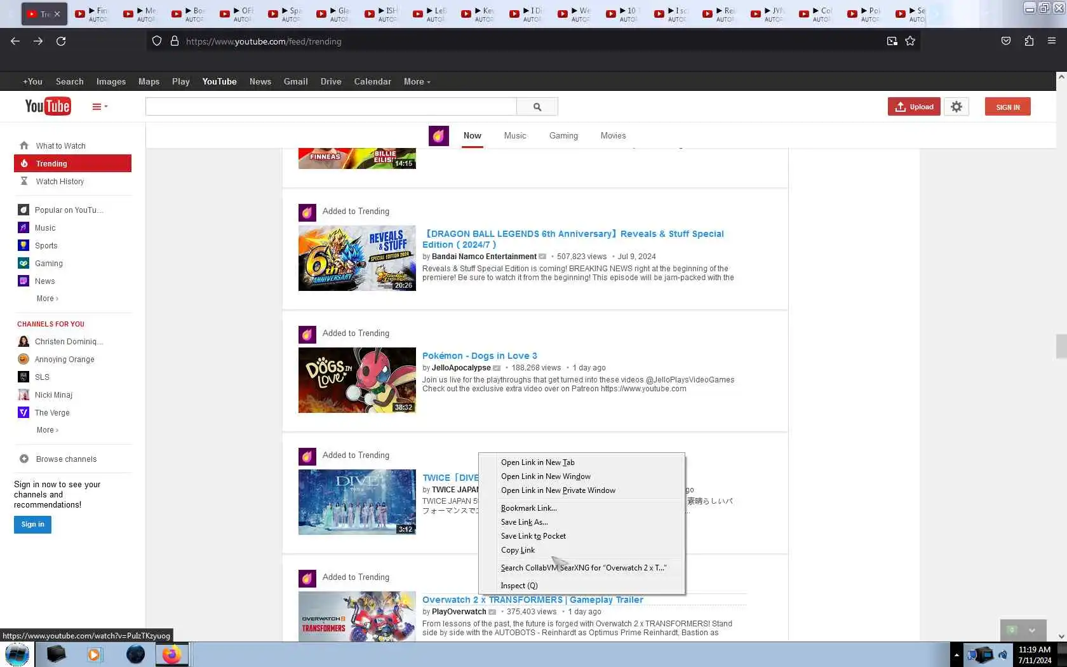The width and height of the screenshot is (1067, 667).
Task: Open the Firefox extensions puzzle icon
Action: (x=1029, y=41)
